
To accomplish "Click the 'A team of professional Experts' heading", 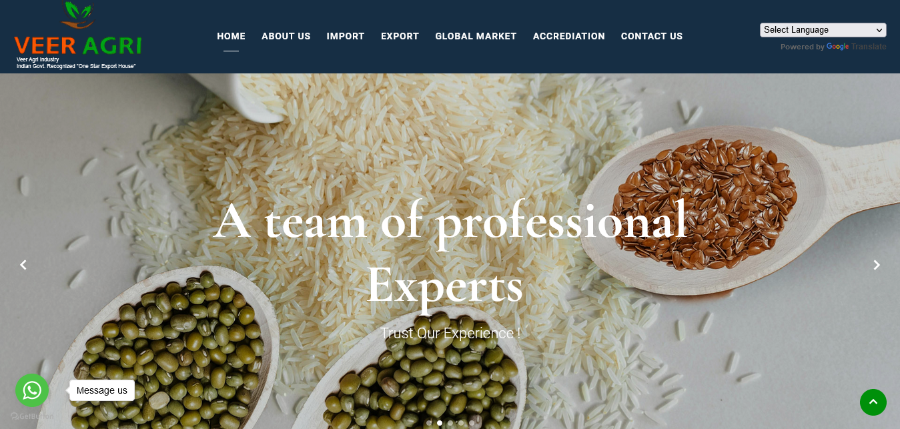I will (450, 254).
